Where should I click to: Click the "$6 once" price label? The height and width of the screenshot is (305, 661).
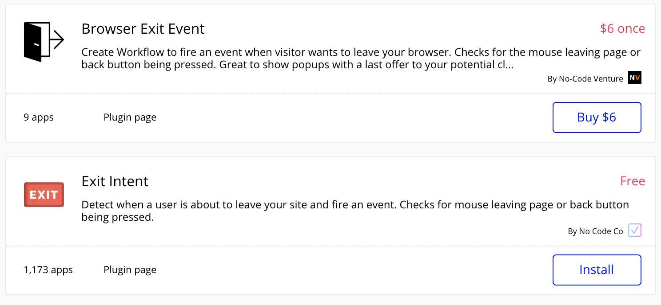point(622,29)
